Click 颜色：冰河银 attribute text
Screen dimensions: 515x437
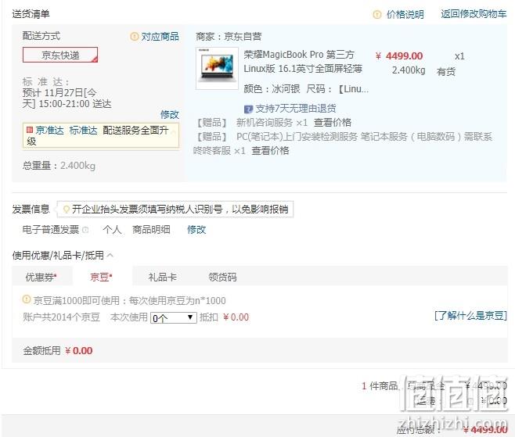click(272, 89)
